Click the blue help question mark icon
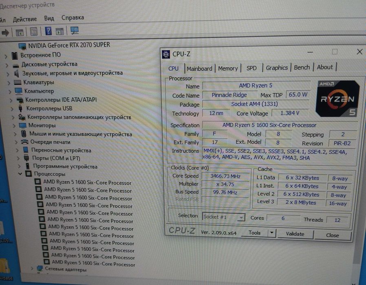 click(x=48, y=31)
